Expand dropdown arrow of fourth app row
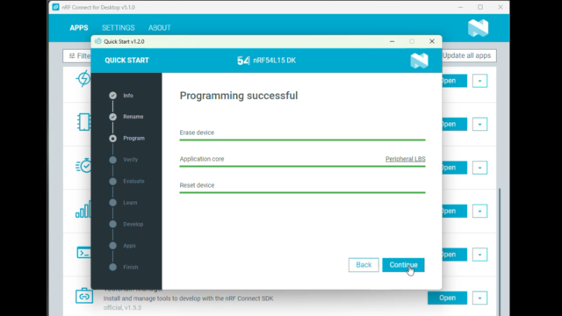 [479, 211]
